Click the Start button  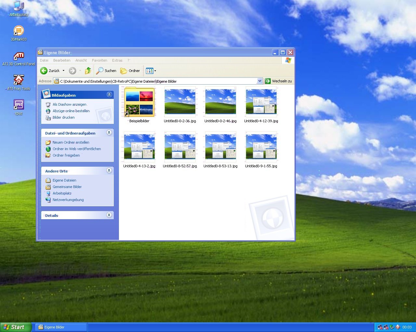tap(16, 327)
